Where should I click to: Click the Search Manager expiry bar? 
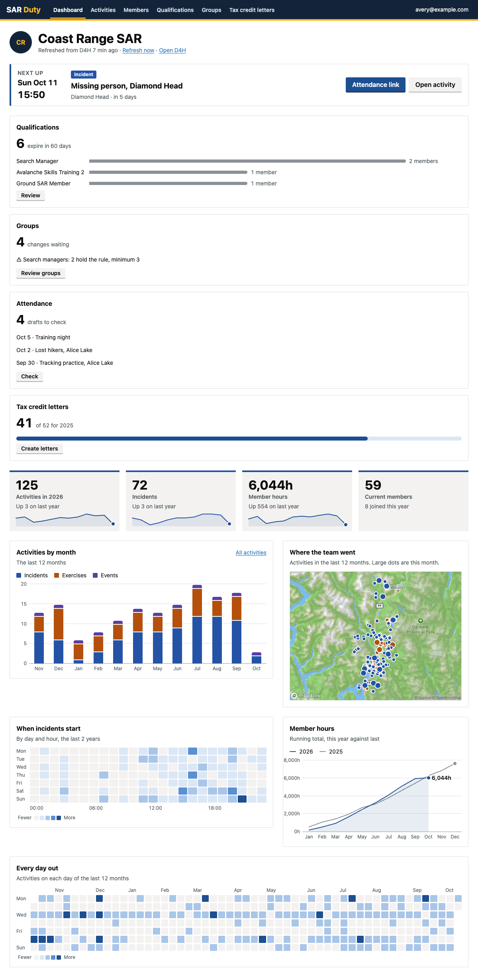pos(247,161)
